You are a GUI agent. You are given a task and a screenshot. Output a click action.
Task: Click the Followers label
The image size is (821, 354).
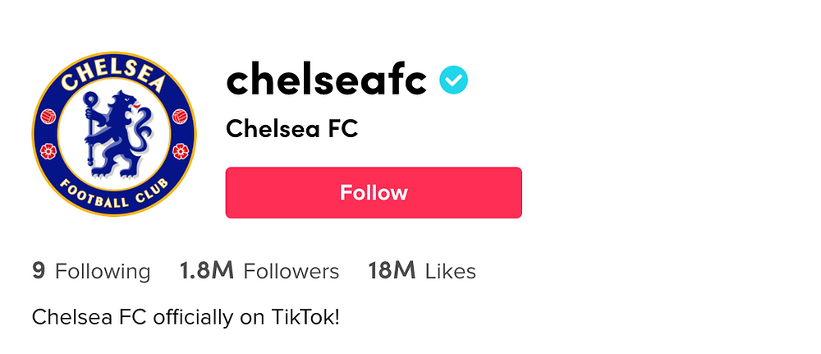point(291,271)
